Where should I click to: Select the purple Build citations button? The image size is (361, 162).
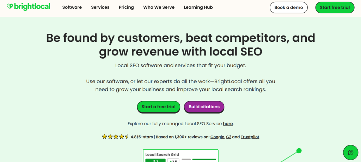click(x=204, y=107)
